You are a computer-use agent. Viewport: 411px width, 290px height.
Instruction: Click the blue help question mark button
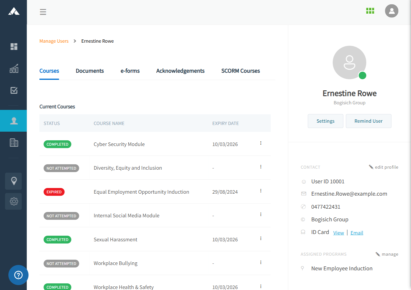point(18,275)
